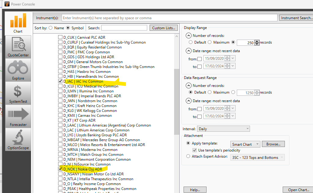The width and height of the screenshot is (313, 193).
Task: Select Default under Display Range records
Action: [190, 42]
